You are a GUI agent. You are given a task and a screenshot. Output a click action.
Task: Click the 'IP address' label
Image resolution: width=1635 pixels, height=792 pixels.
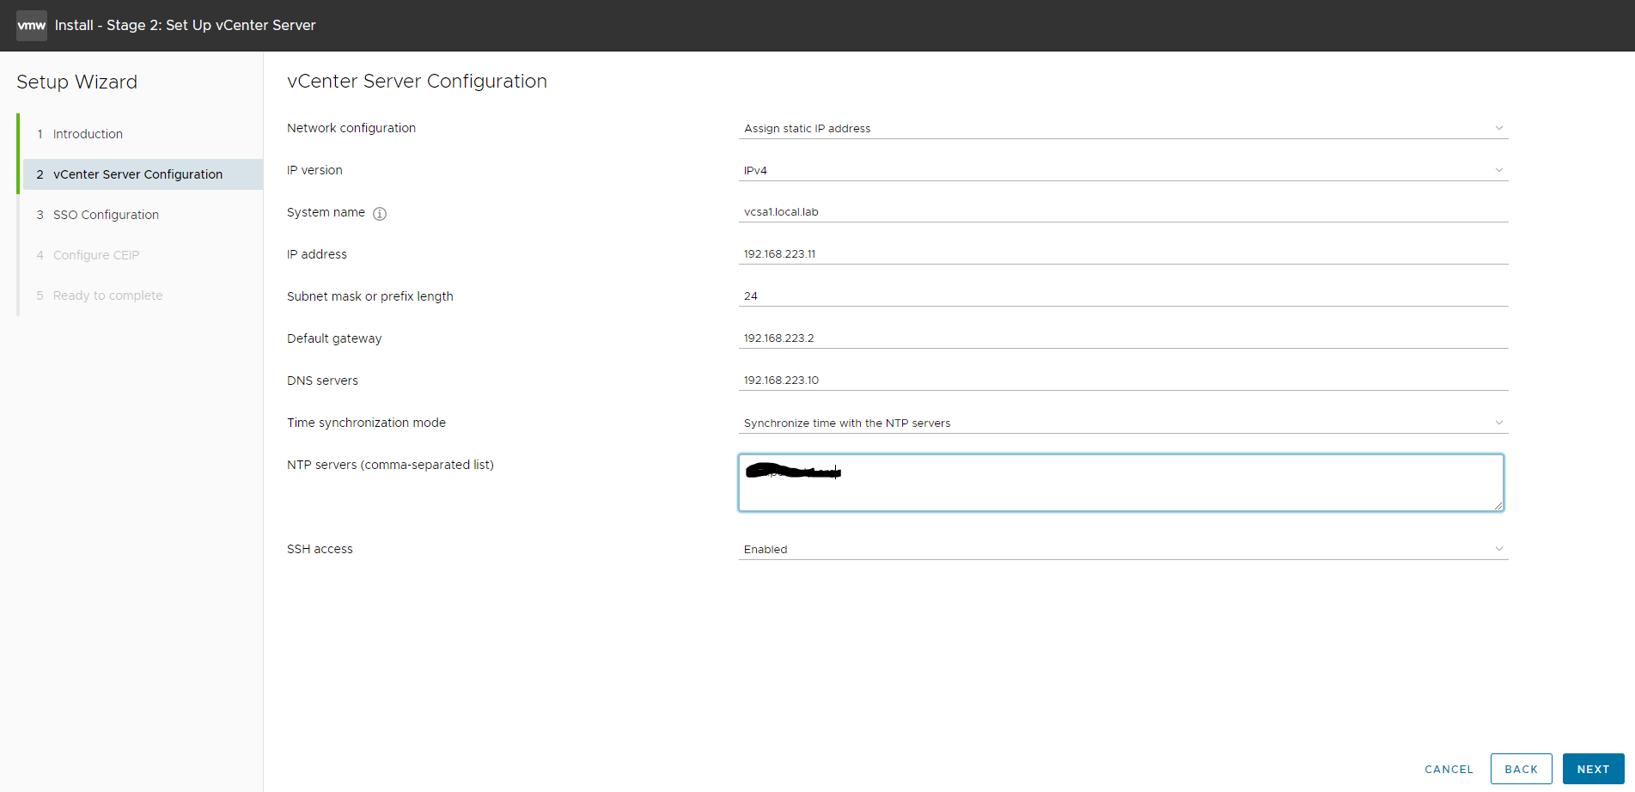click(317, 254)
